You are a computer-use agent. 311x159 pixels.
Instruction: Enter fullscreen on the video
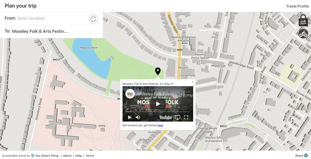click(x=186, y=117)
